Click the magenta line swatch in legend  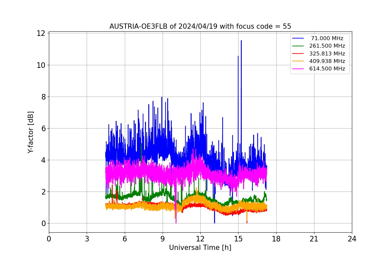[298, 69]
